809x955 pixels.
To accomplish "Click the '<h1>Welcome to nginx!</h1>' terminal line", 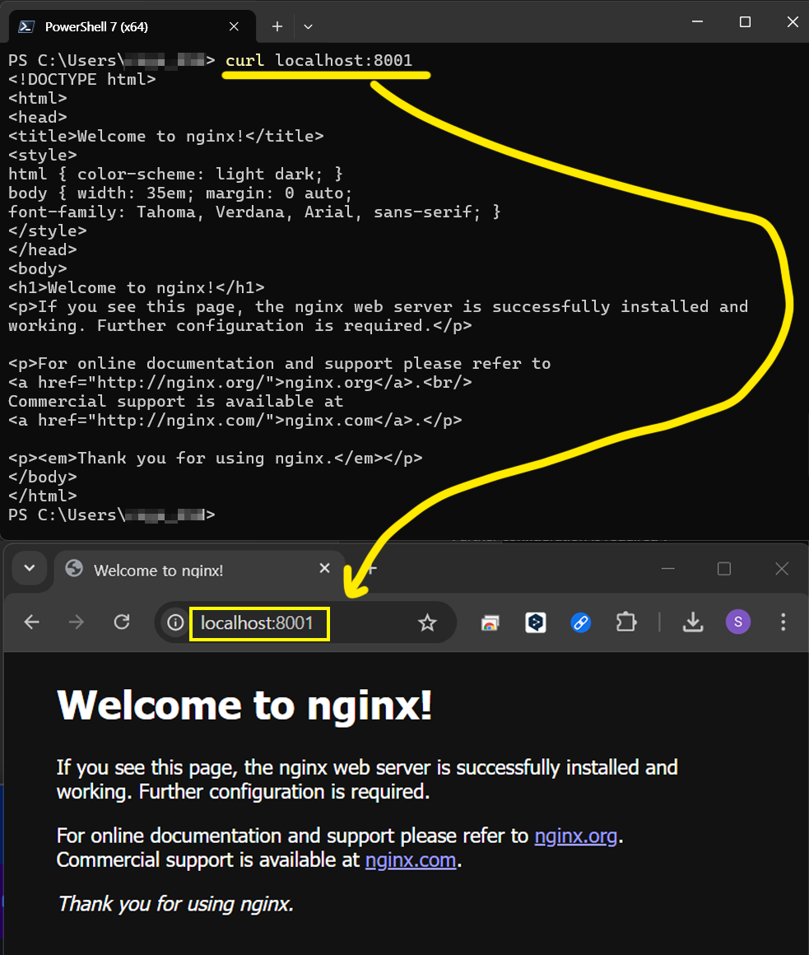I will 137,287.
